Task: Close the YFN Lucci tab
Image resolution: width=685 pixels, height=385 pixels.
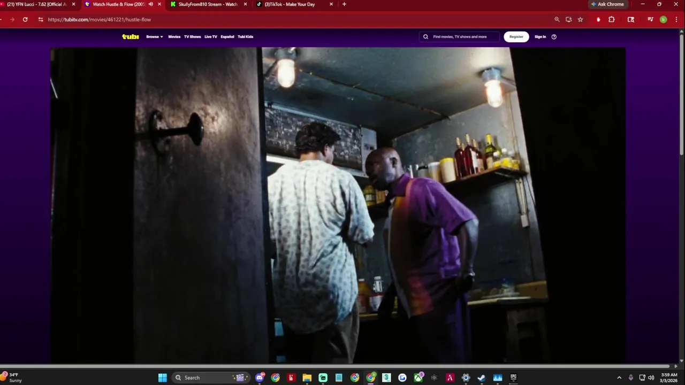Action: [x=74, y=4]
